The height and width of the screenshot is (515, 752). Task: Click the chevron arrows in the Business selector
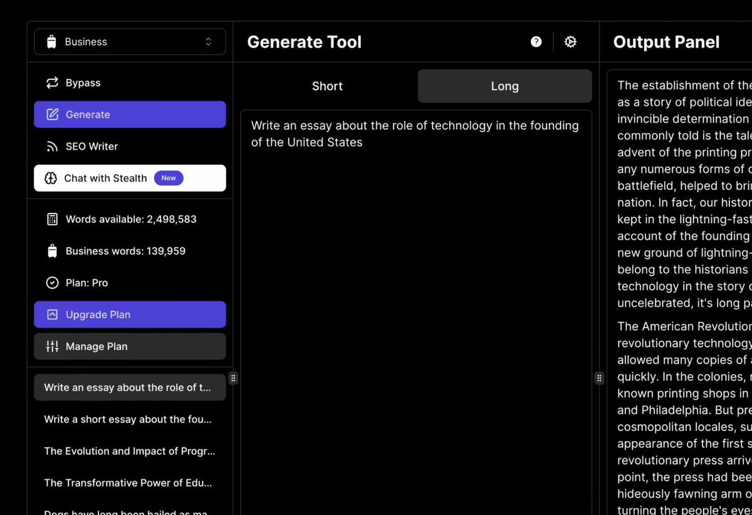tap(209, 41)
